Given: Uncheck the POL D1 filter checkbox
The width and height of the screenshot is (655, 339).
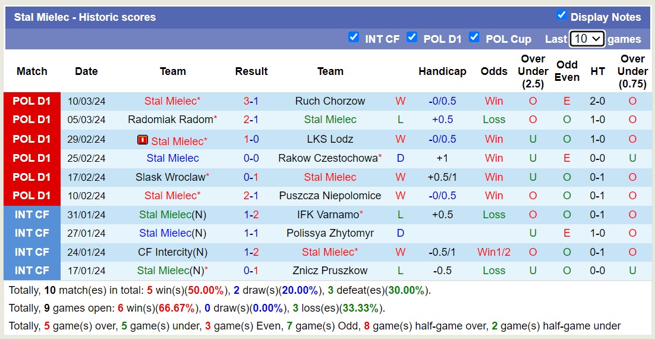Looking at the screenshot, I should click(412, 37).
